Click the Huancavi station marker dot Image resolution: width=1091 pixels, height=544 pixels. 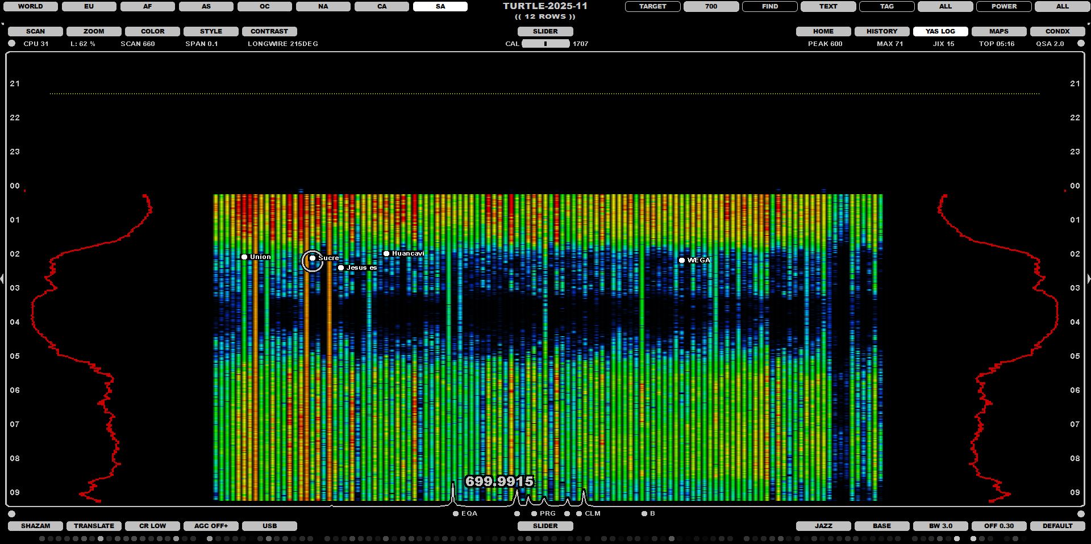386,254
